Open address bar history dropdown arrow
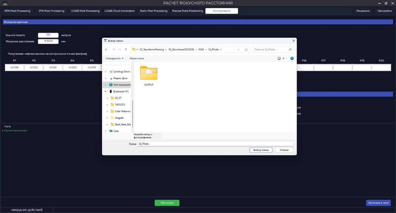396x213 pixels. [238, 50]
